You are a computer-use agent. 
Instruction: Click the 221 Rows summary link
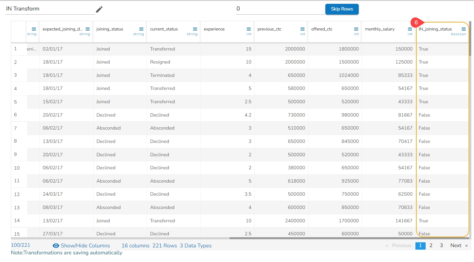pos(165,245)
